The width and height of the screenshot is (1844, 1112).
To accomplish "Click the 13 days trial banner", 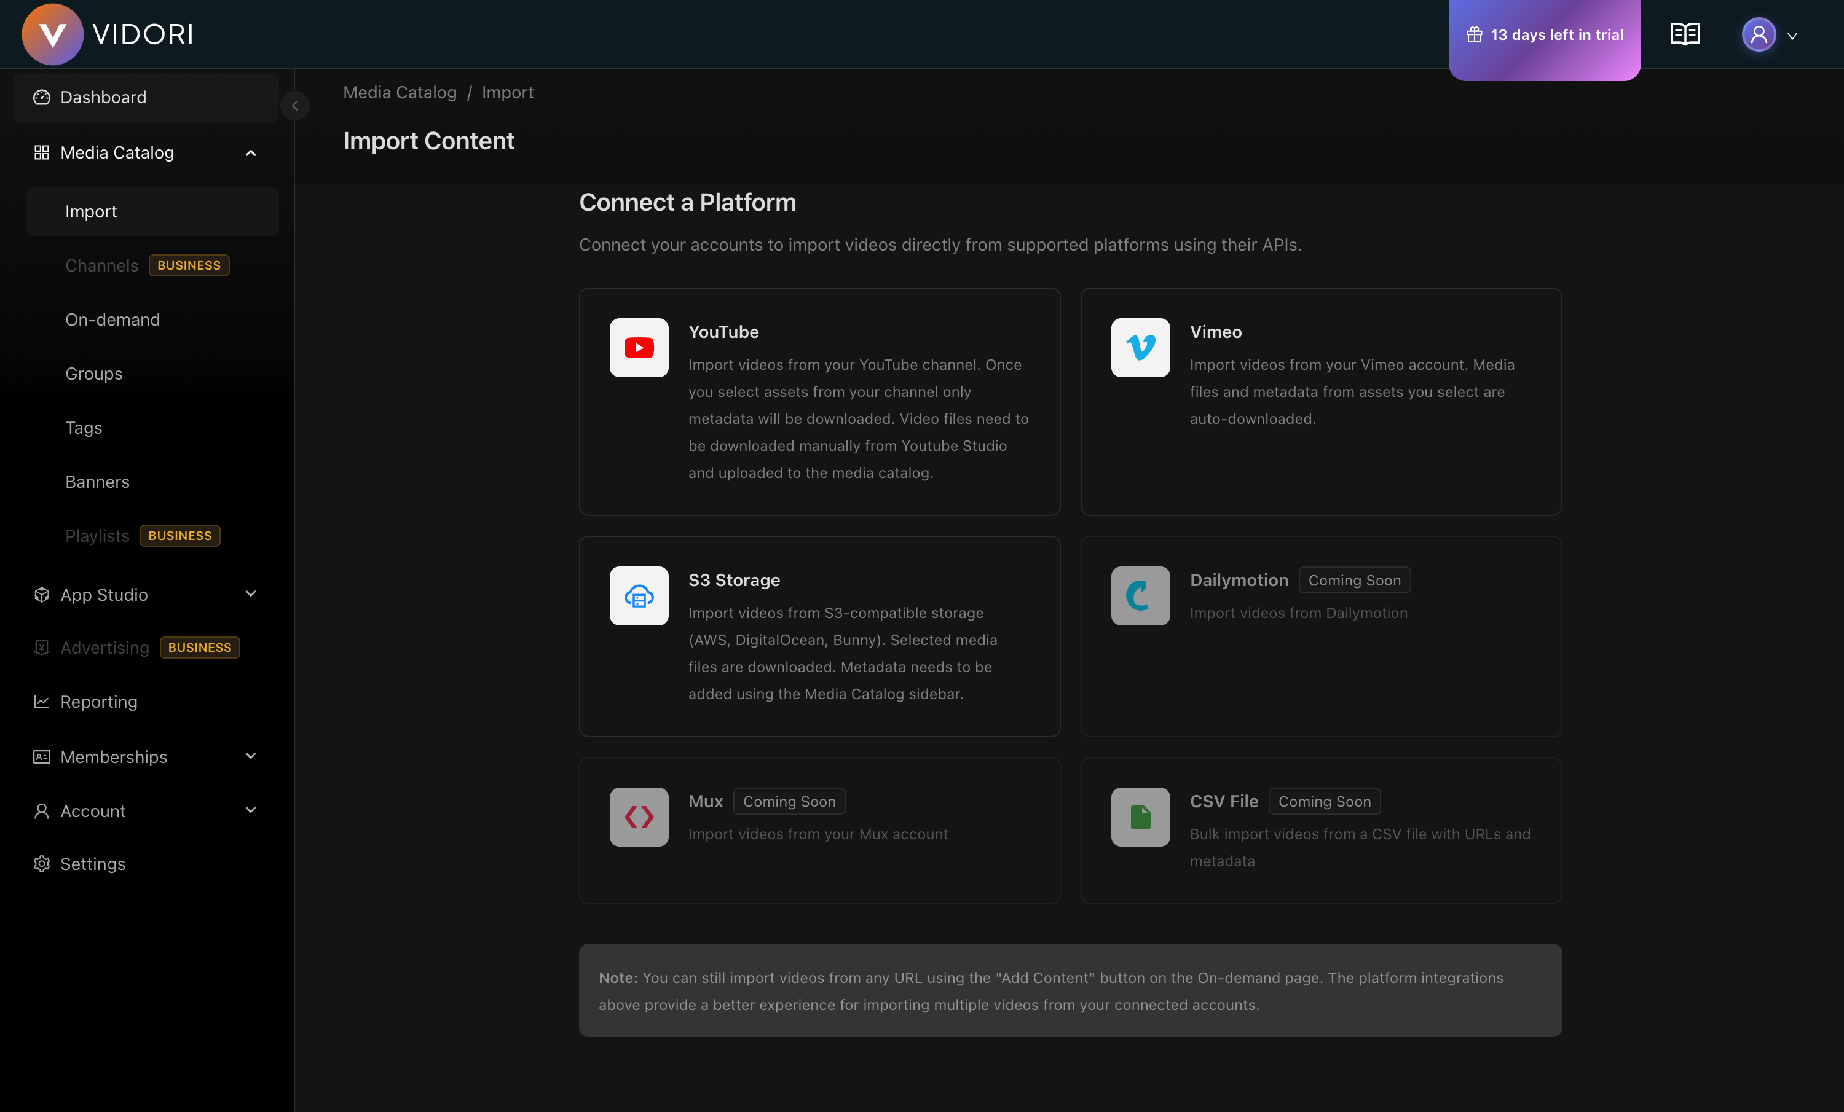I will [1545, 34].
